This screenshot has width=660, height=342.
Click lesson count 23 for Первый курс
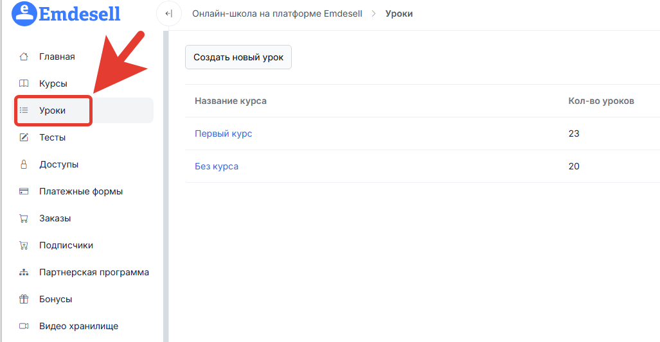574,133
